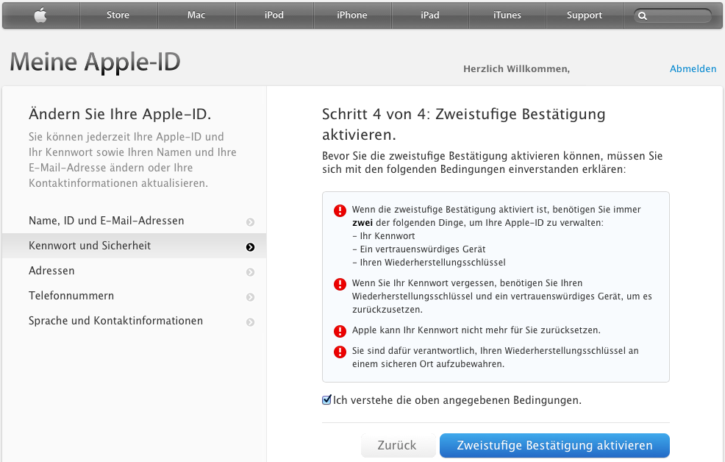Image resolution: width=725 pixels, height=462 pixels.
Task: Click the arrow next to 'Adressen'
Action: point(250,272)
